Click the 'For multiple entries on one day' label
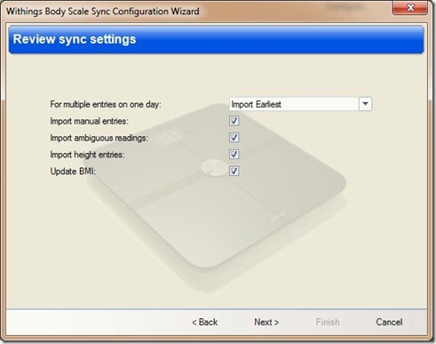The height and width of the screenshot is (344, 436). (106, 104)
